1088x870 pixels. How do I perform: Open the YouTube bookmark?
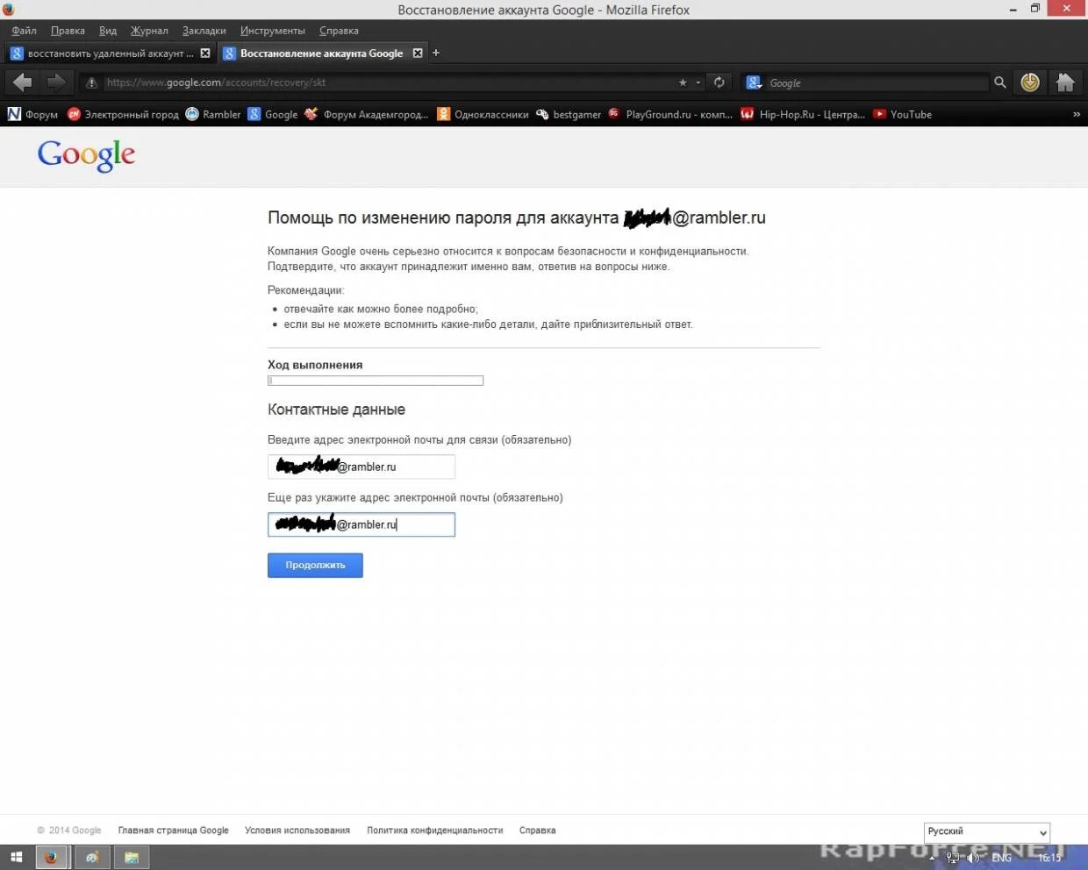(902, 114)
